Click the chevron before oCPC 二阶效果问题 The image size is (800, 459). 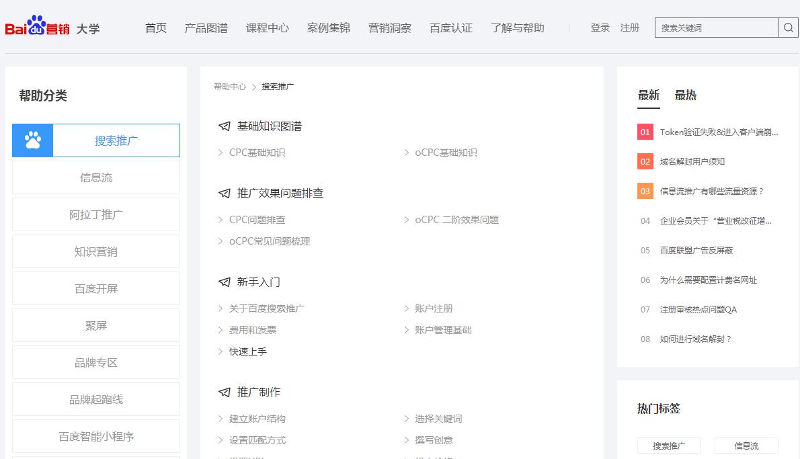click(x=407, y=220)
